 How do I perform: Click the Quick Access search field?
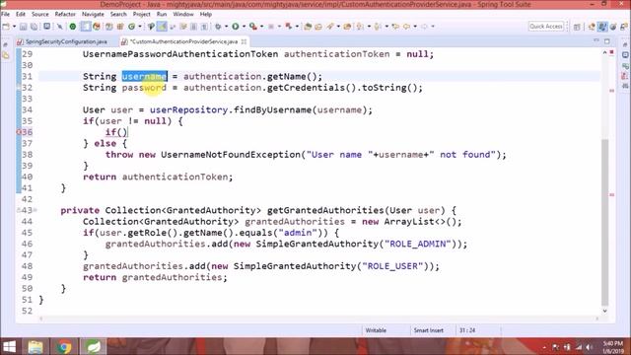click(x=545, y=27)
